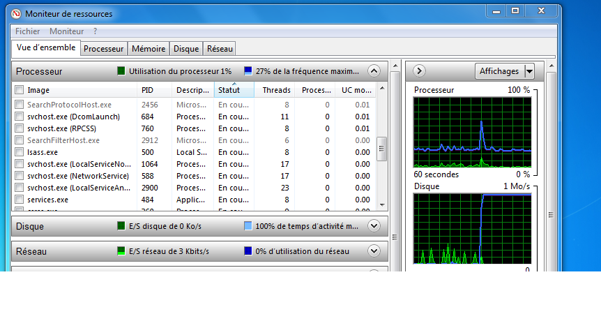This screenshot has height=321, width=601.
Task: Expand the Réseau section
Action: 374,251
